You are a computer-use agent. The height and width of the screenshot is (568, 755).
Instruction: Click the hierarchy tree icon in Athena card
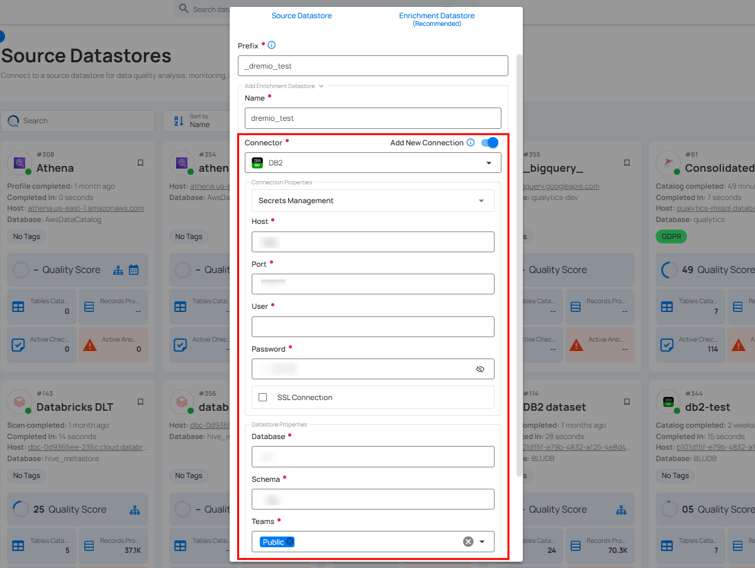click(x=118, y=270)
